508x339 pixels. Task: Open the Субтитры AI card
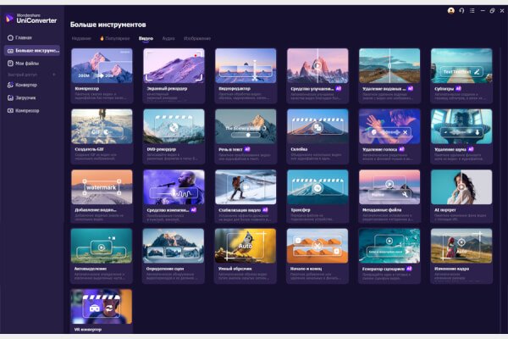pyautogui.click(x=461, y=75)
